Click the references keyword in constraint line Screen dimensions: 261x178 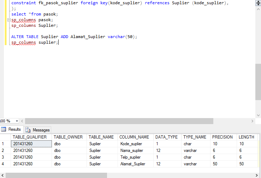point(157,3)
